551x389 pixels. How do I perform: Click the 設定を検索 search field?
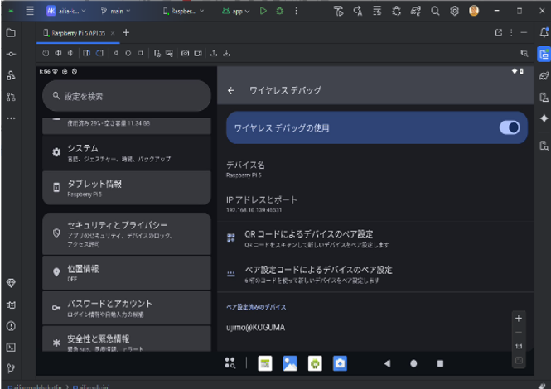coord(126,96)
